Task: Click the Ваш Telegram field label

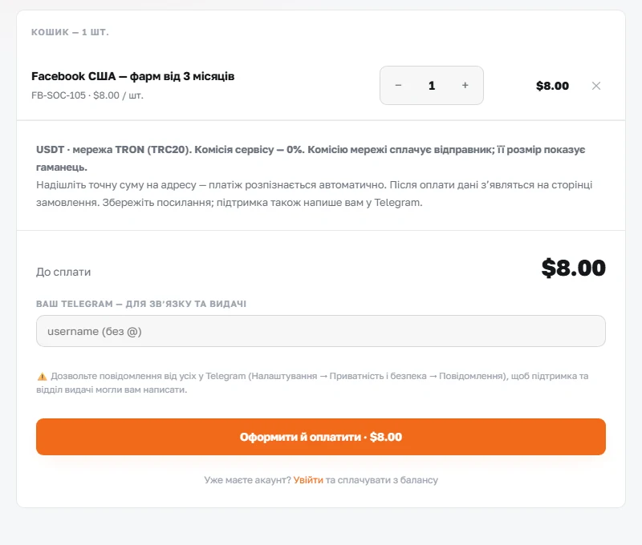Action: (141, 304)
